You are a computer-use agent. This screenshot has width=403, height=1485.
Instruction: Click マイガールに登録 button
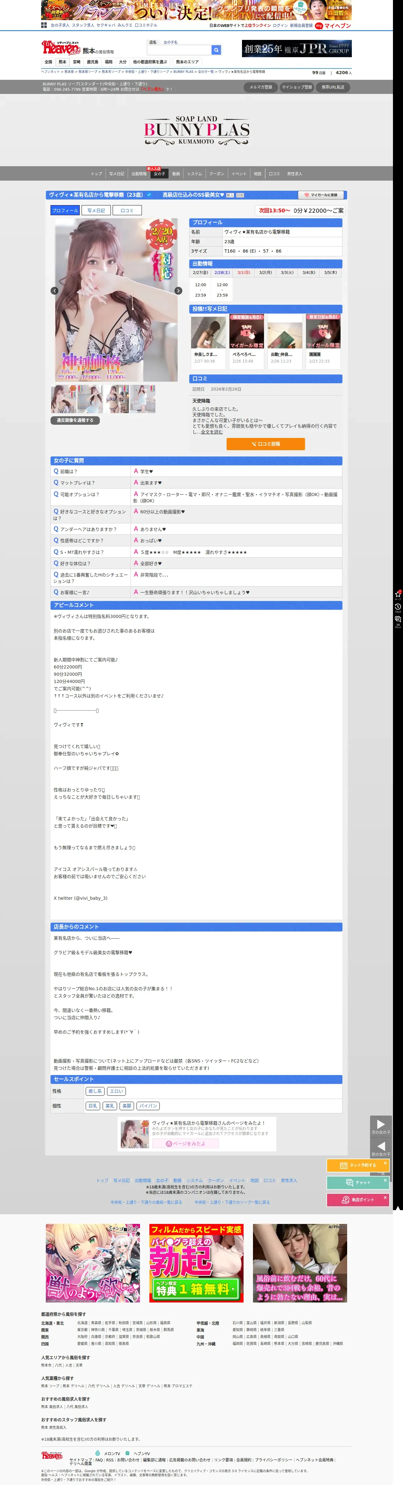point(321,195)
